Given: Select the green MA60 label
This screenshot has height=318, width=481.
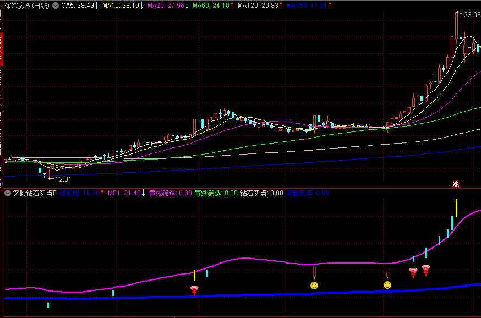Looking at the screenshot, I should pos(214,6).
